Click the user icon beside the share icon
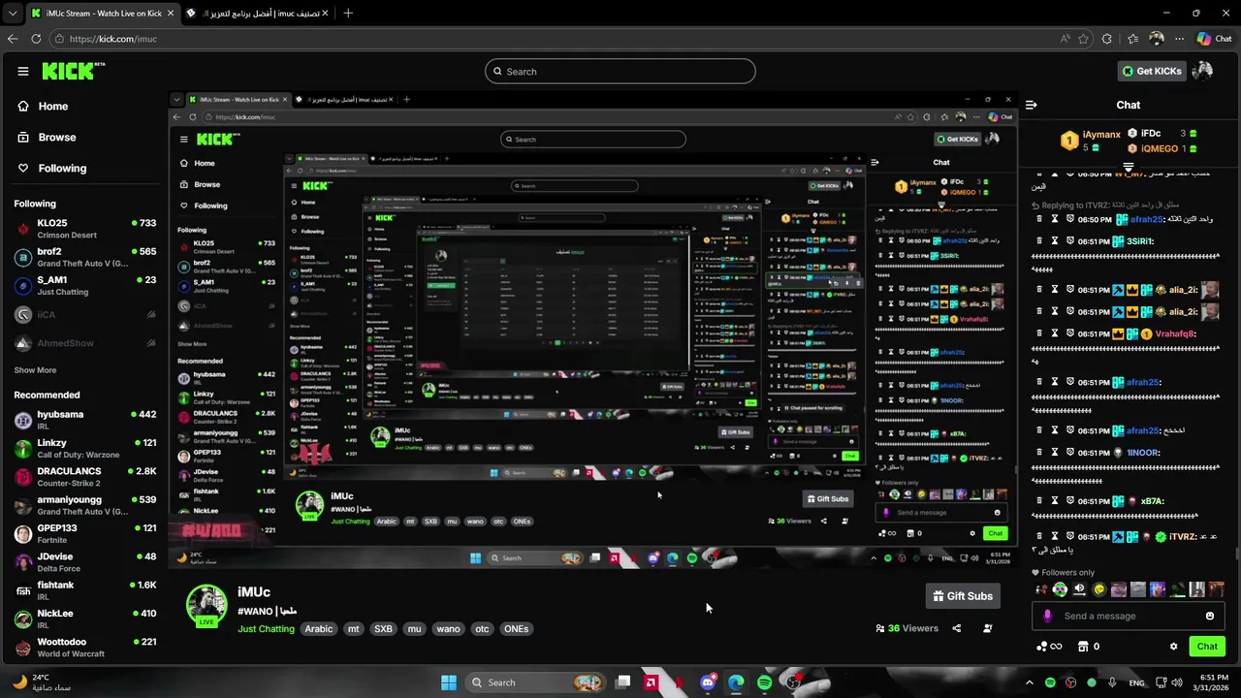This screenshot has width=1241, height=698. (987, 628)
